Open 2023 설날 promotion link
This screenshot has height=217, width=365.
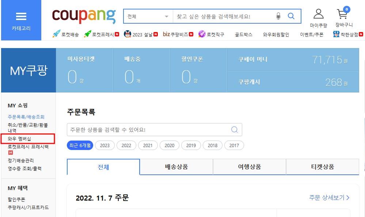point(141,34)
